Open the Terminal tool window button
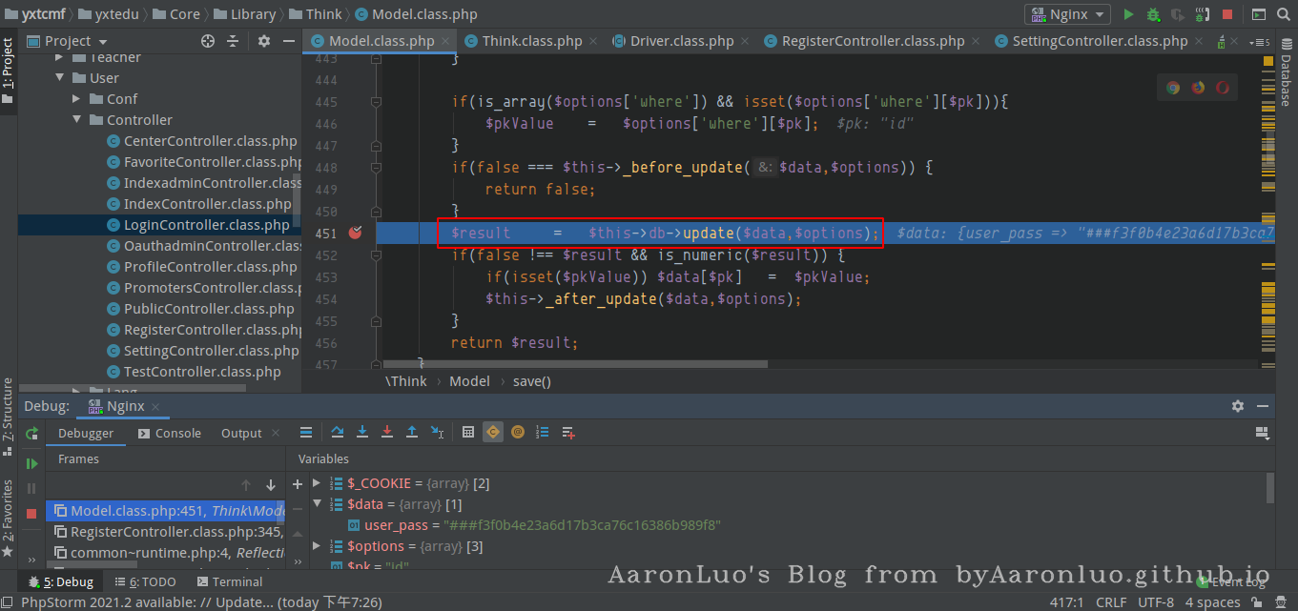1298x611 pixels. click(229, 581)
